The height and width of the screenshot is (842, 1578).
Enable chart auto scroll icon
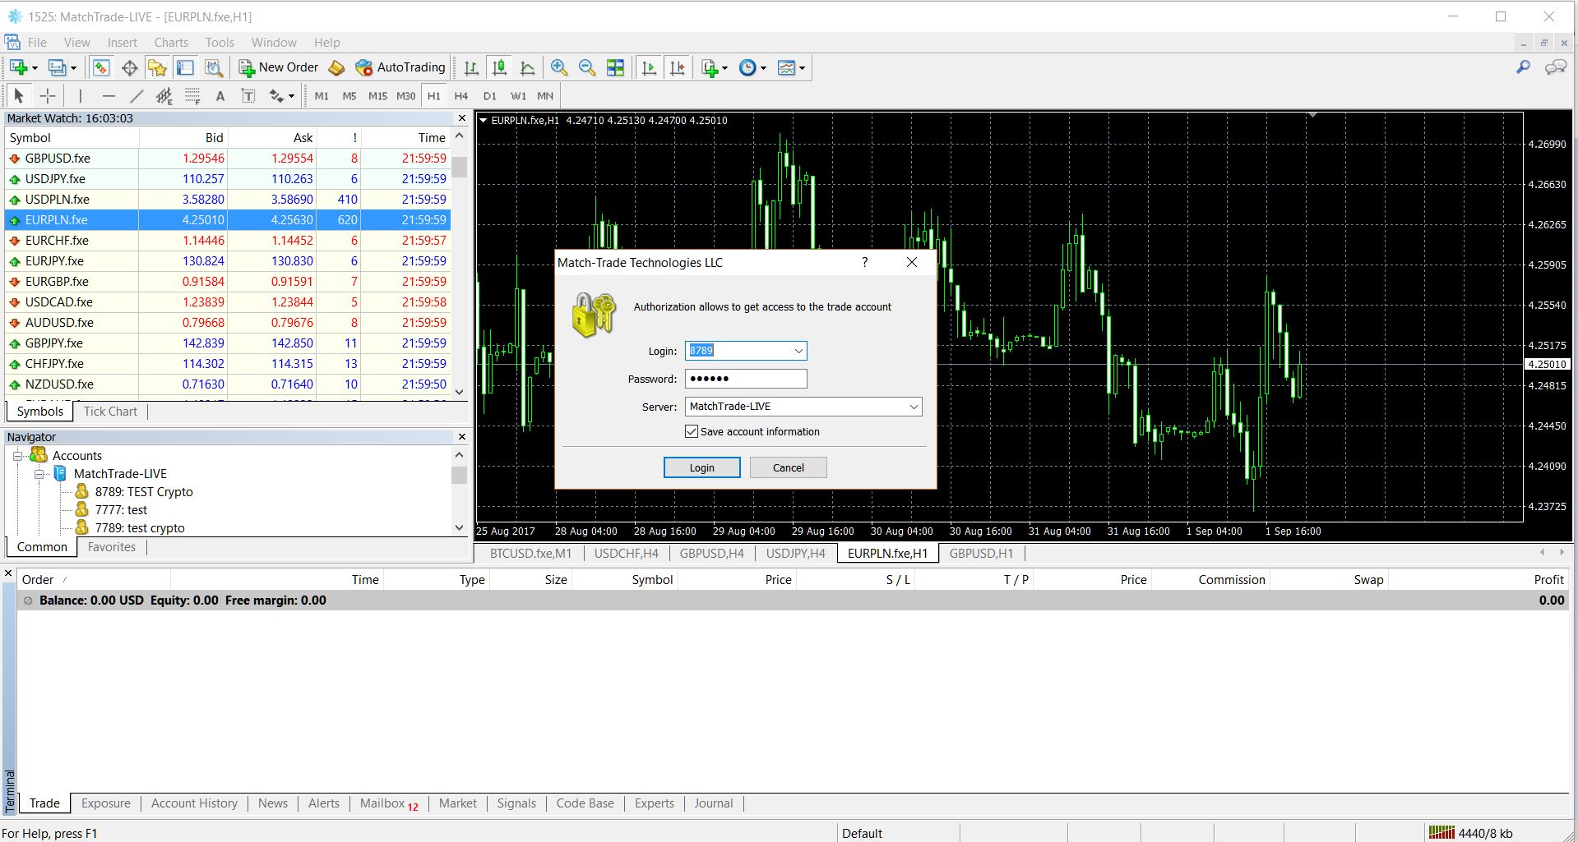649,67
